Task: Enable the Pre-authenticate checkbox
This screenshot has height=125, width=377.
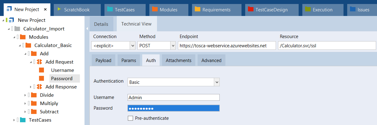Action: (130, 118)
